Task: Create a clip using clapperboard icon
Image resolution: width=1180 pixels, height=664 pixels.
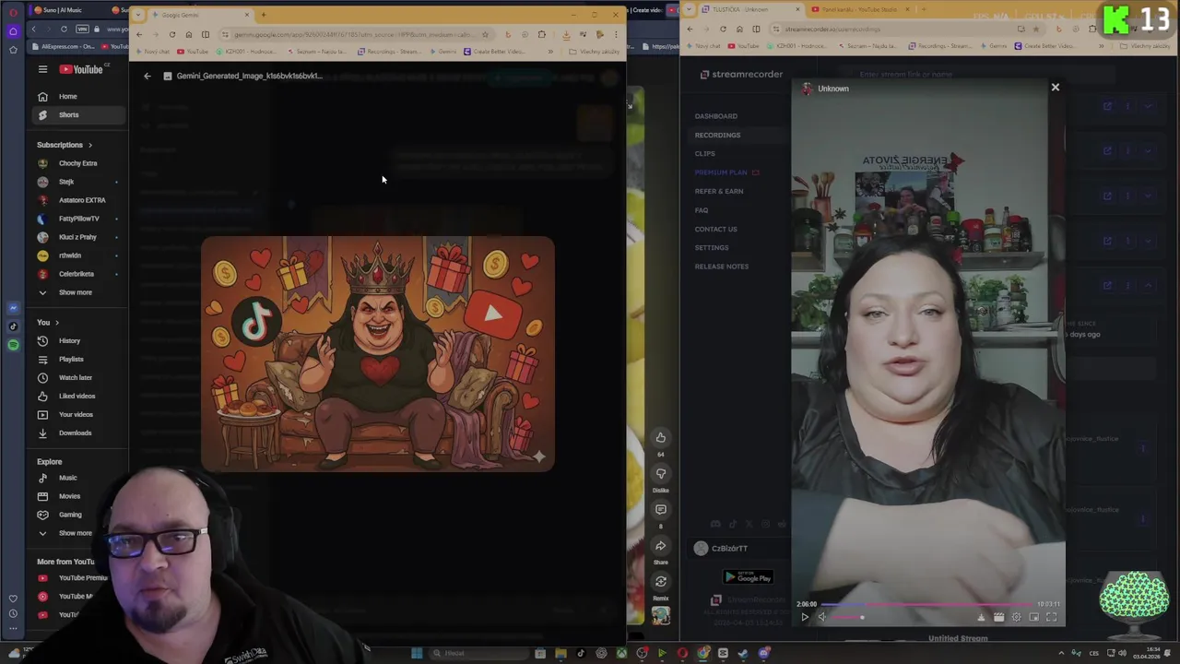Action: [x=998, y=617]
